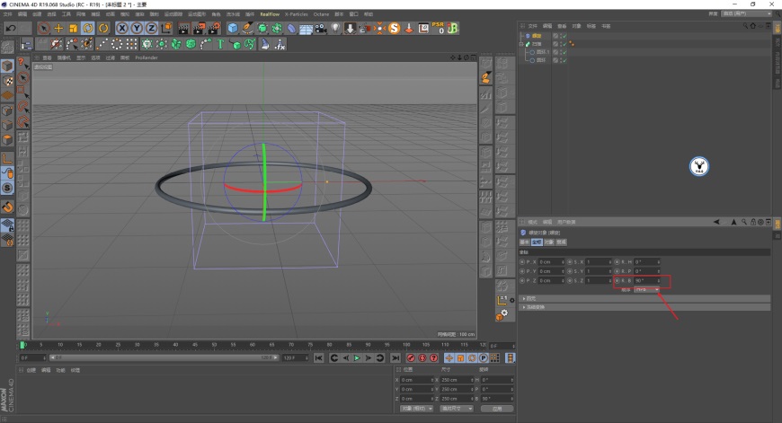
Task: Toggle the coordinate system icon
Action: coord(166,29)
